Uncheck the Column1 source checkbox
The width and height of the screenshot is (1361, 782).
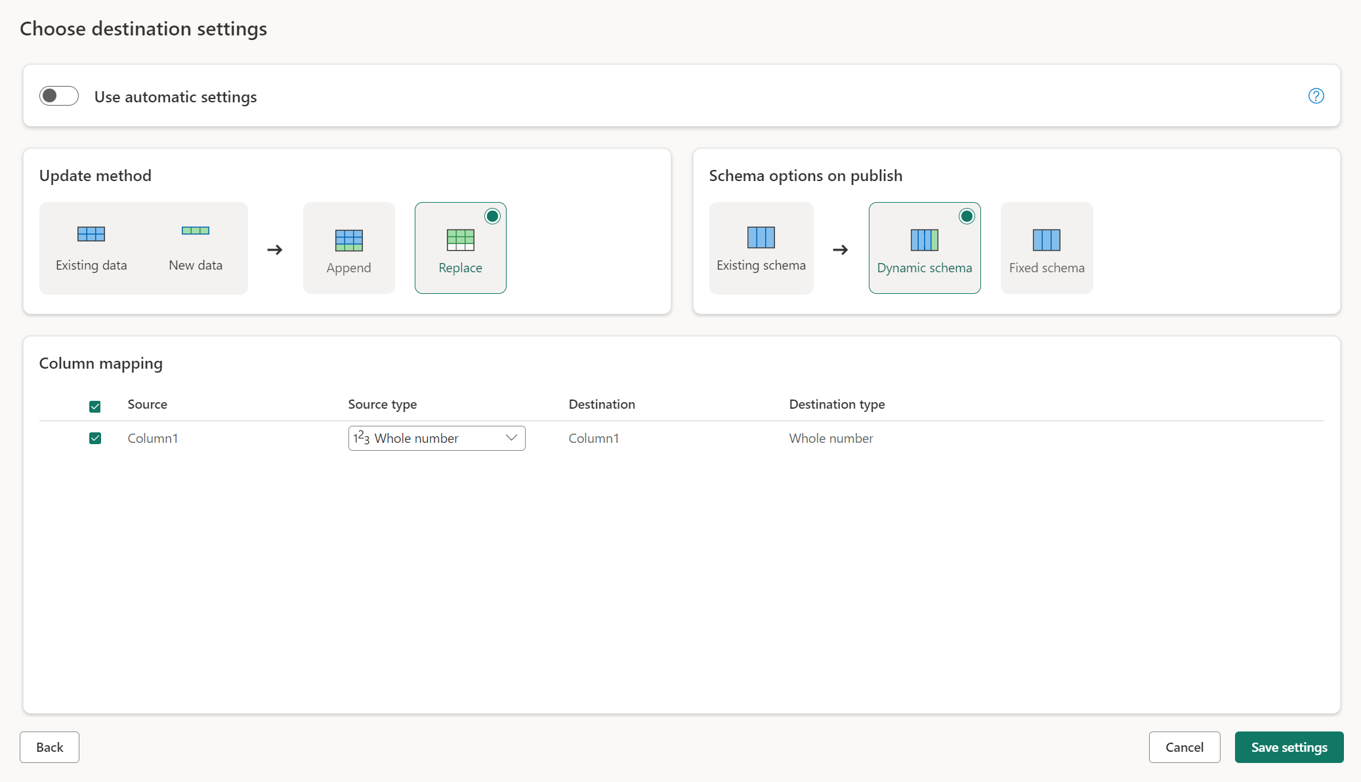[x=94, y=438]
